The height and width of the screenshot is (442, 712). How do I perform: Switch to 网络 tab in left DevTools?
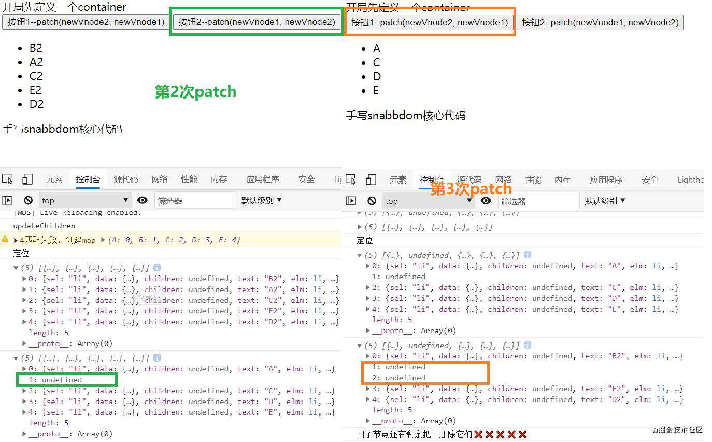pyautogui.click(x=160, y=179)
